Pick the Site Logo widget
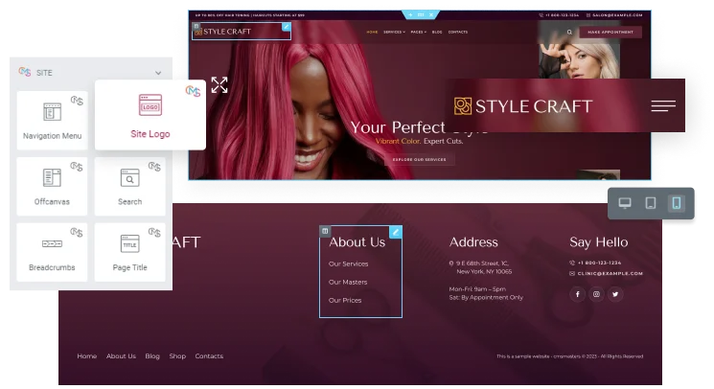Image resolution: width=714 pixels, height=389 pixels. pyautogui.click(x=150, y=115)
